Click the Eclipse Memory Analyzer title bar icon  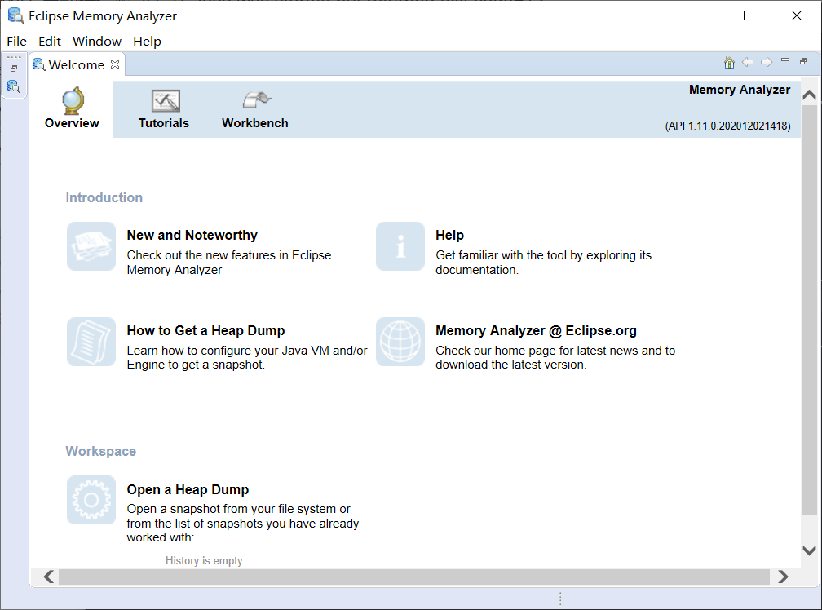pyautogui.click(x=15, y=15)
